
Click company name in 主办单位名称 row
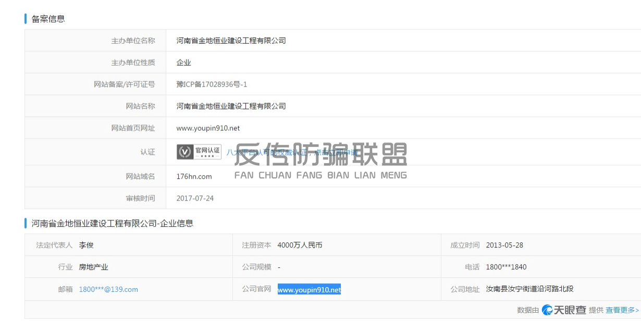pos(231,41)
